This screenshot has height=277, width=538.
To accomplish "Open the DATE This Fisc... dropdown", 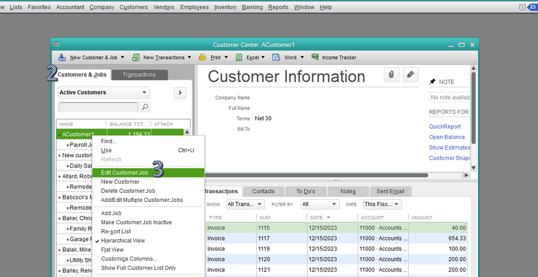I will [x=382, y=204].
